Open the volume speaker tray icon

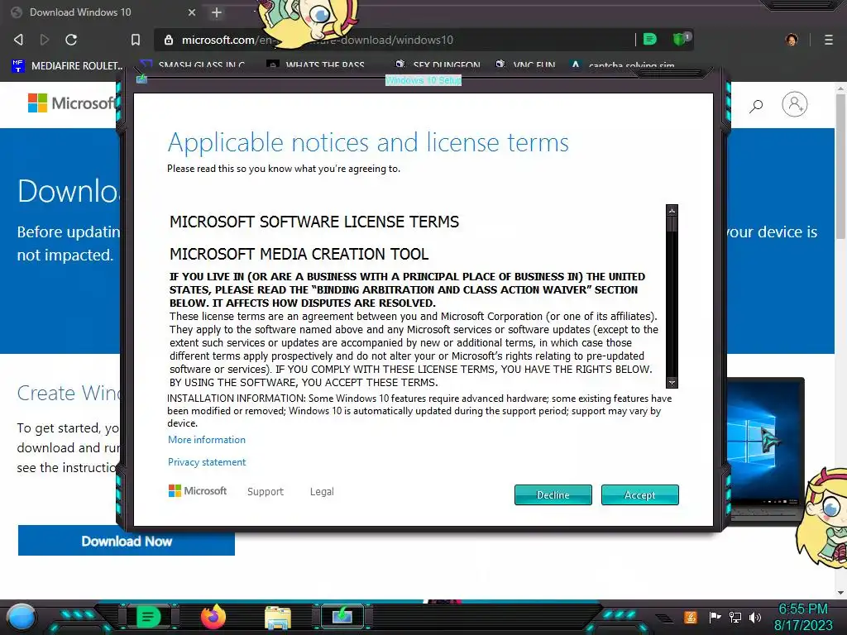[x=755, y=617]
